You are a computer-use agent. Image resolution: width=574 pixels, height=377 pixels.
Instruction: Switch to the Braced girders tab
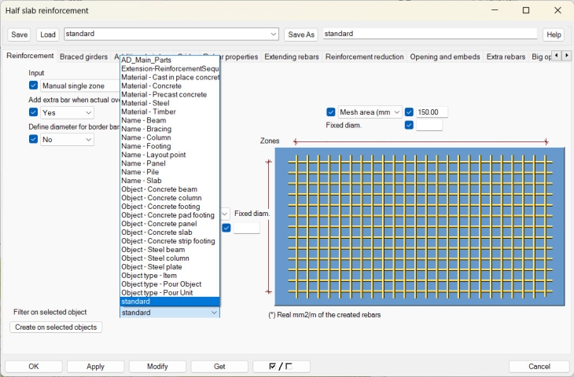(x=83, y=57)
